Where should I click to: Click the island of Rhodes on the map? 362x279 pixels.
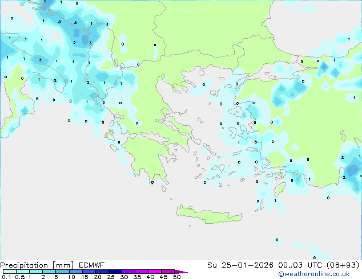click(280, 189)
